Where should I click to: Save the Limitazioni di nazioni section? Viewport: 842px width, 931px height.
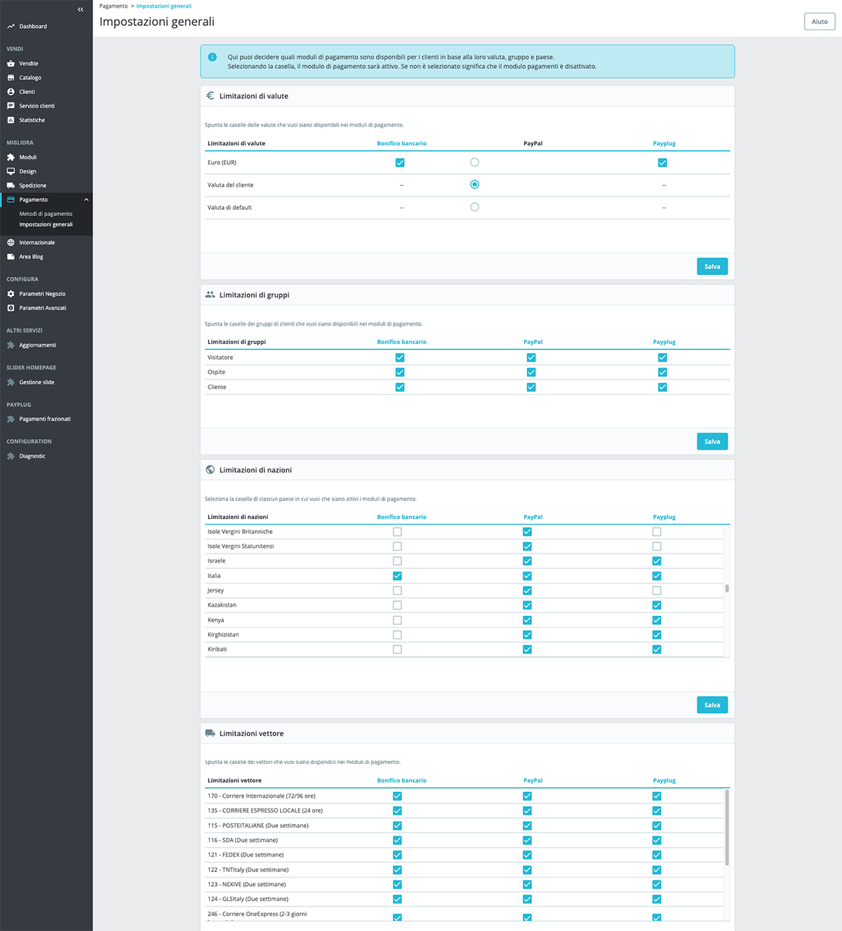[x=712, y=704]
